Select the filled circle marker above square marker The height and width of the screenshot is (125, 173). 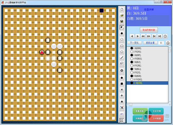tap(122, 78)
